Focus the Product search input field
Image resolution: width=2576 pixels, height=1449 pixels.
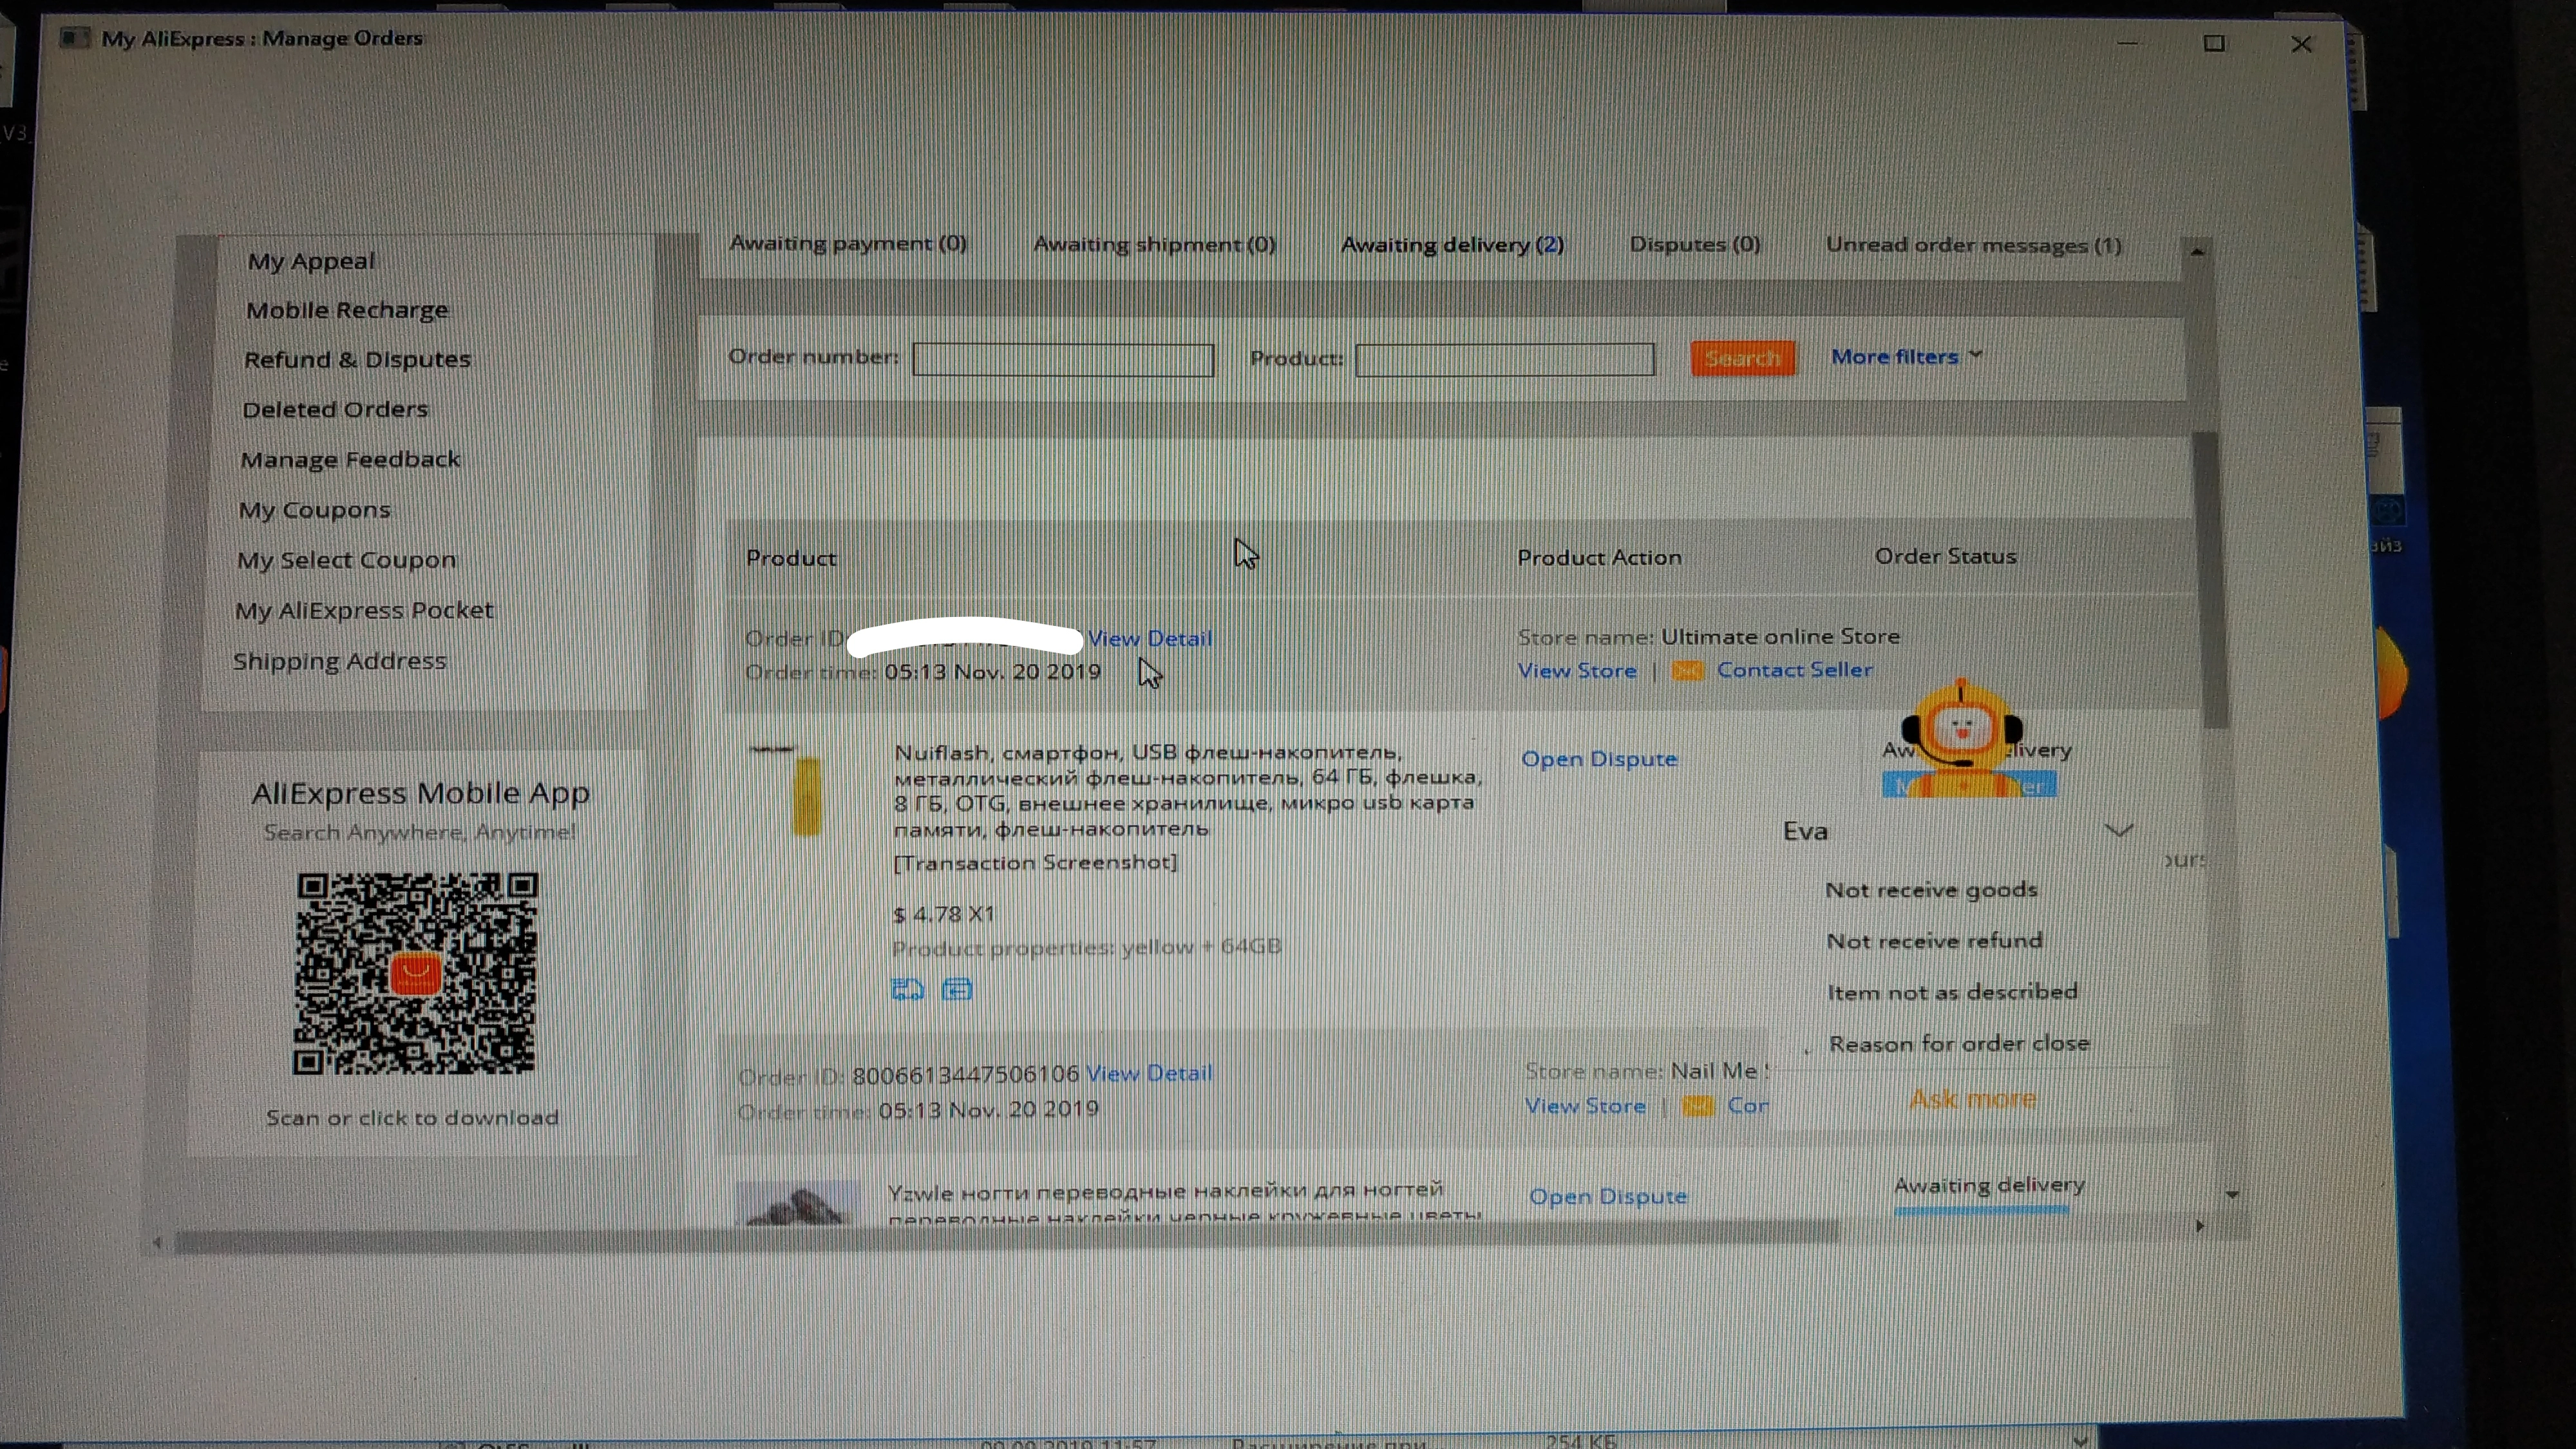tap(1505, 359)
